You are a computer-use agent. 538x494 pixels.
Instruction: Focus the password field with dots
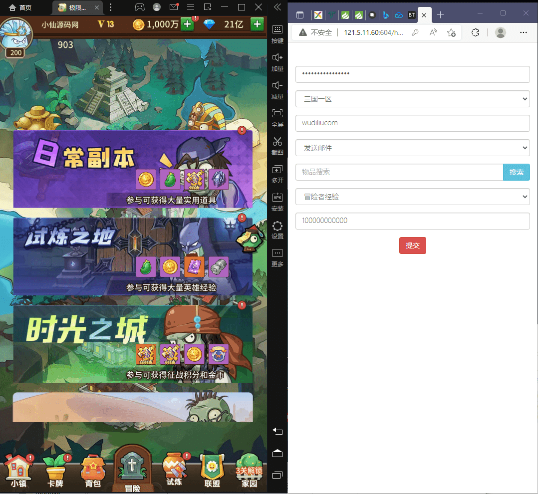412,74
